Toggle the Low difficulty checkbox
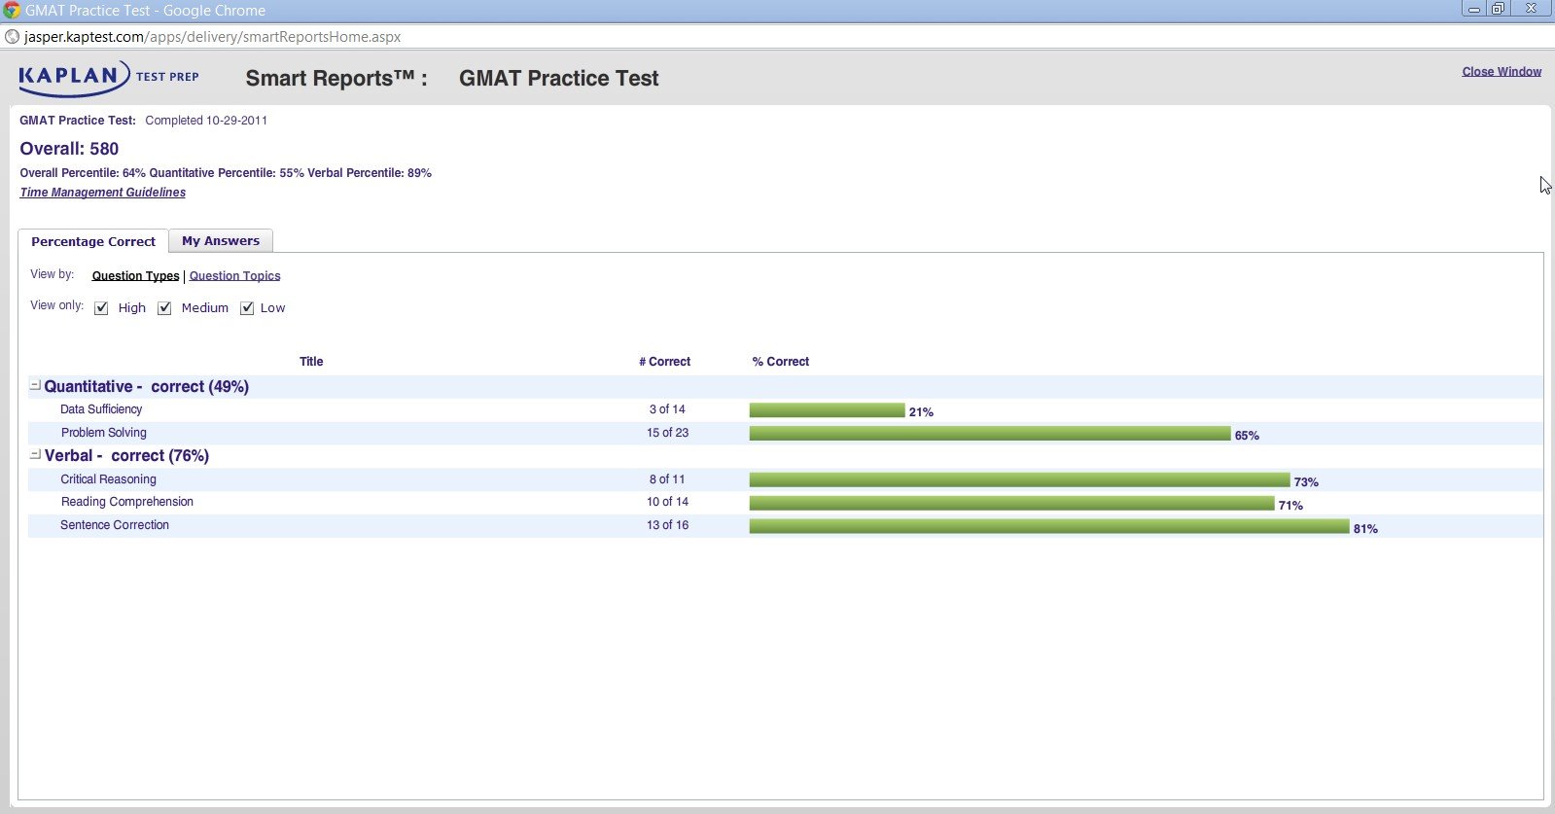Image resolution: width=1555 pixels, height=814 pixels. [247, 308]
